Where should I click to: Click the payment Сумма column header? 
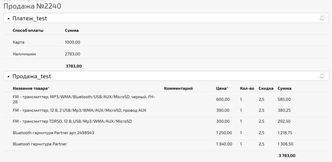point(72,31)
